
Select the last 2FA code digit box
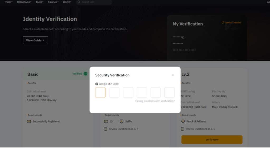170,92
